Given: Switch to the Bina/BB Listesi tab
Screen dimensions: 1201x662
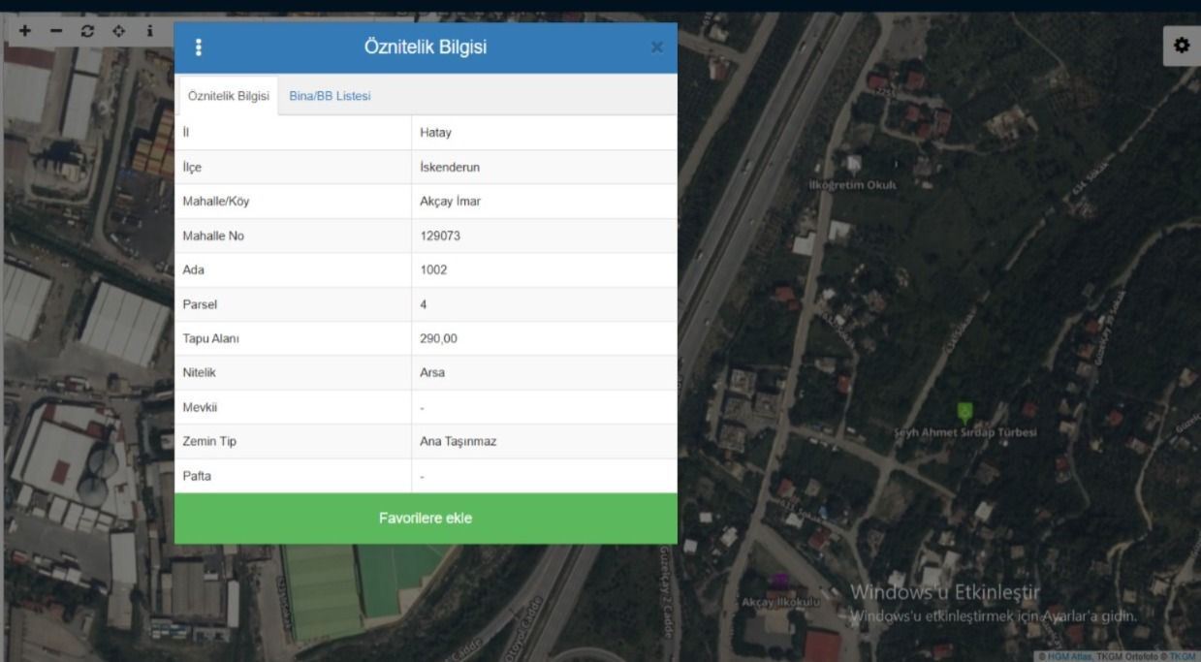Looking at the screenshot, I should [x=330, y=96].
